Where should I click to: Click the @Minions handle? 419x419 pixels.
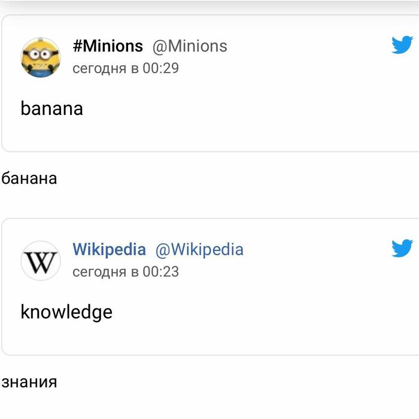pos(190,46)
